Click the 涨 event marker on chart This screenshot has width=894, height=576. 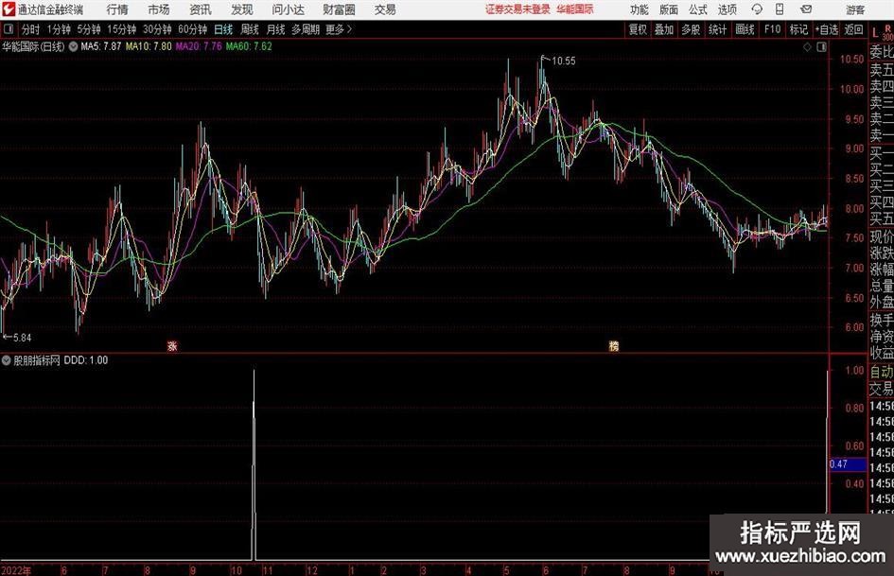172,346
